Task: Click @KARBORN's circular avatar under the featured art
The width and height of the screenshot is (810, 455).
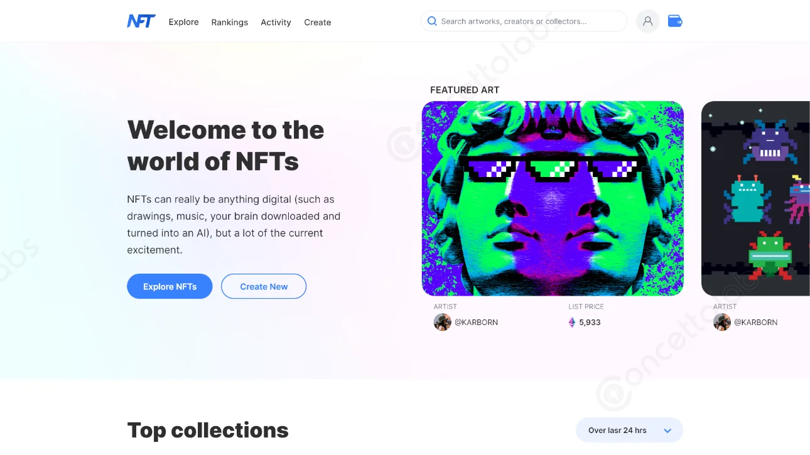Action: (x=443, y=322)
